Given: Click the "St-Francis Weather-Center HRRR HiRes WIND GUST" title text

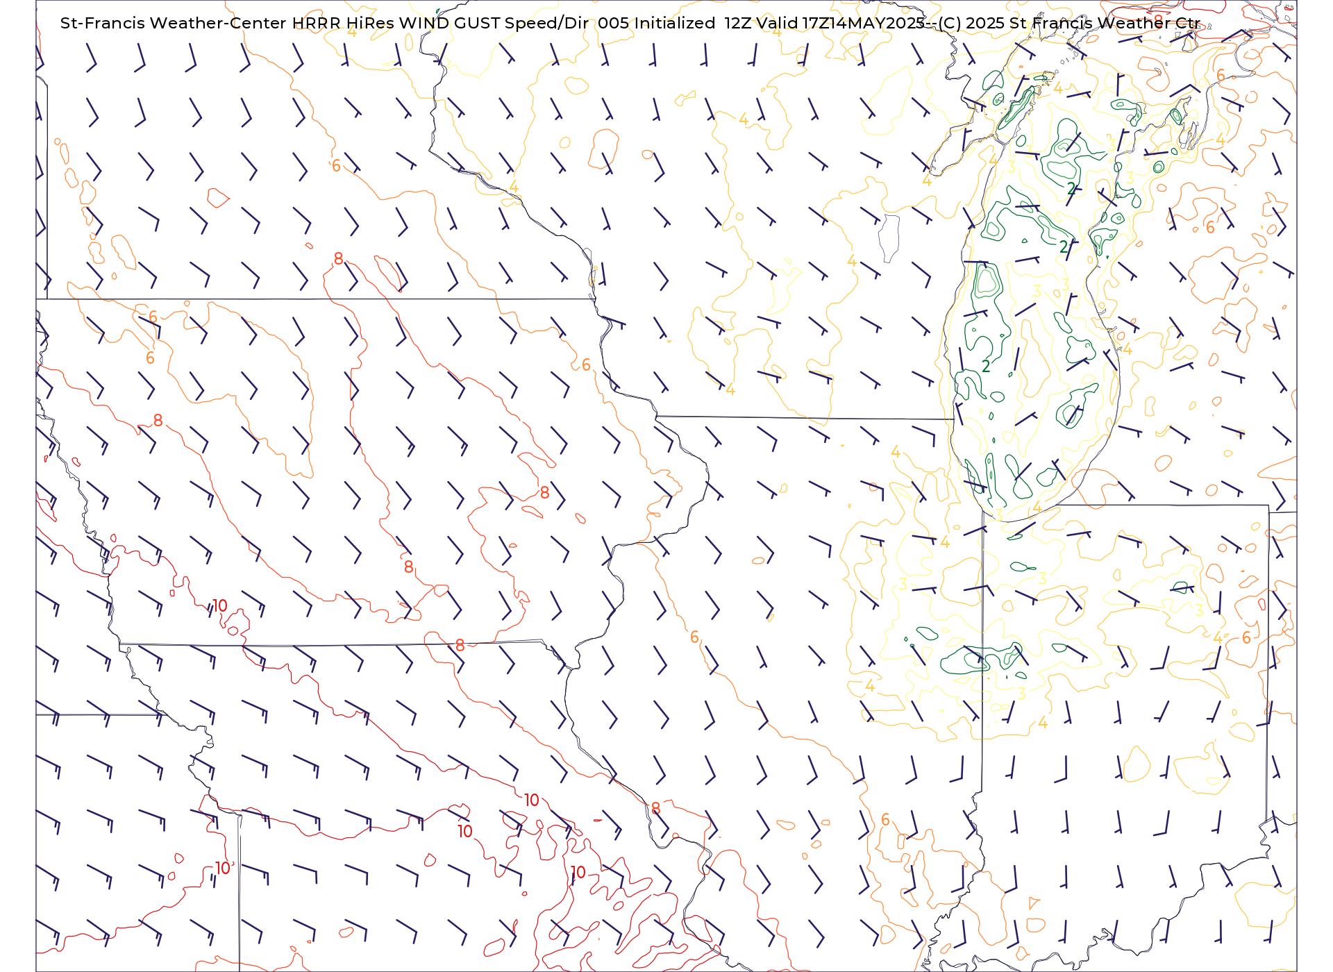Looking at the screenshot, I should coord(280,23).
